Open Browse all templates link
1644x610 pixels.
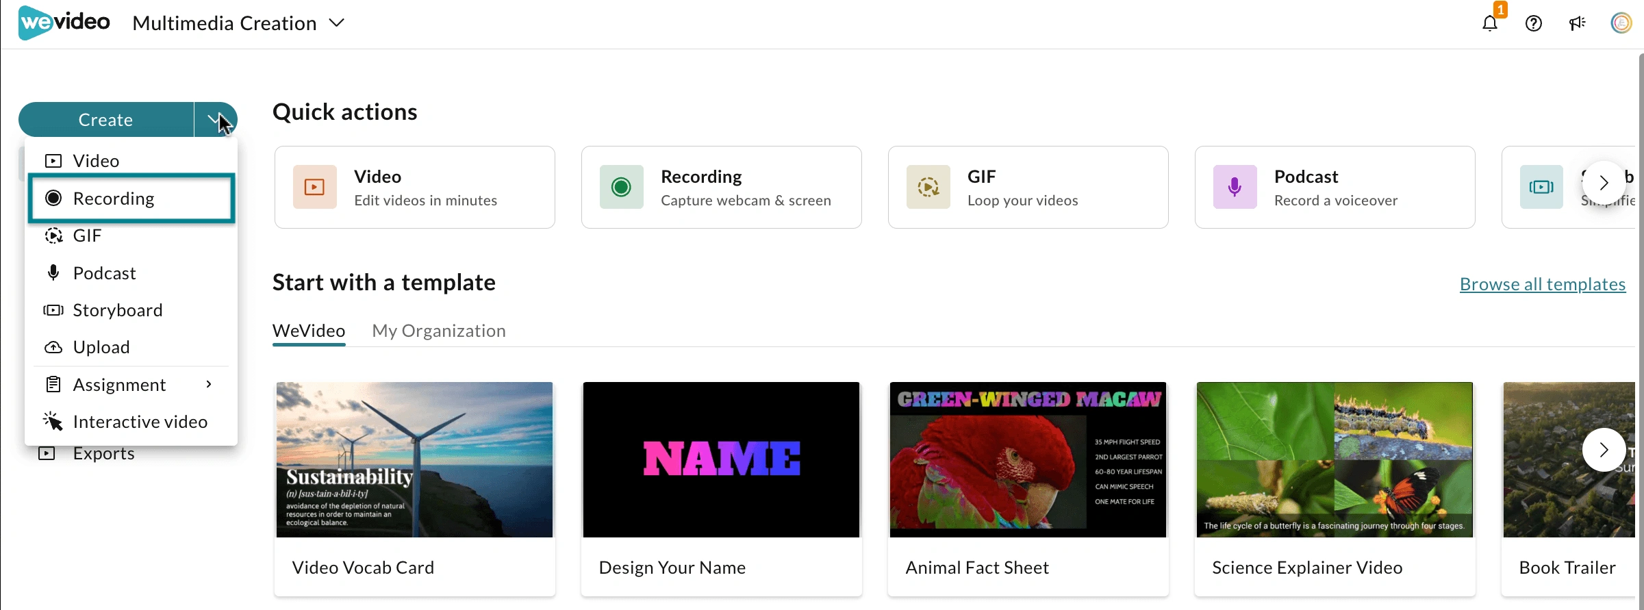(1543, 284)
